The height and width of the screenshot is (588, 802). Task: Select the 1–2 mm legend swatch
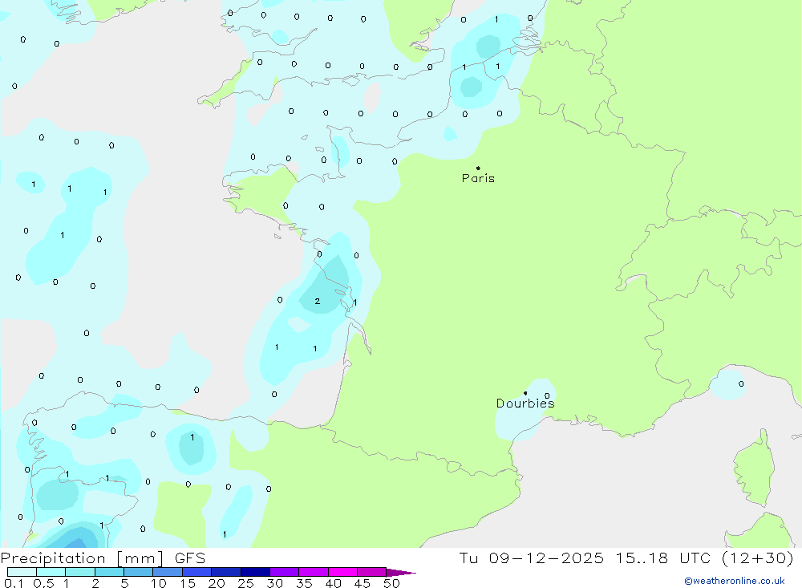80,572
